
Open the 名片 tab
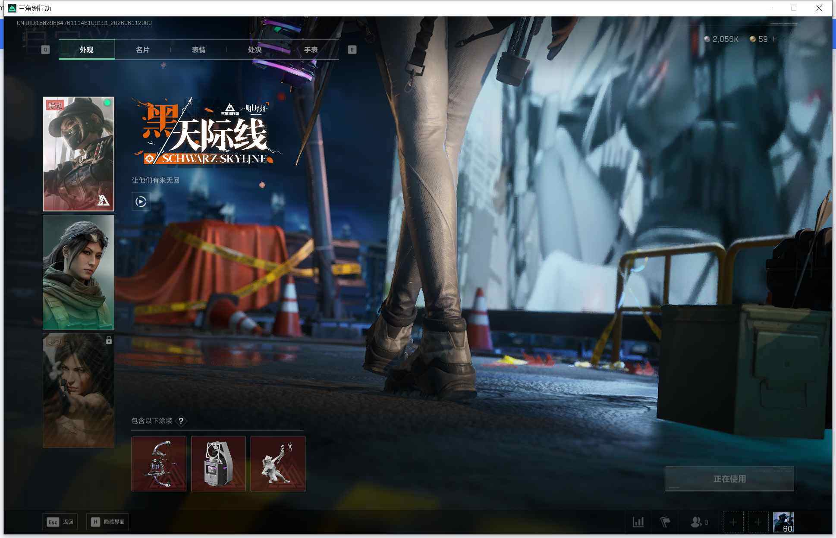pyautogui.click(x=143, y=50)
